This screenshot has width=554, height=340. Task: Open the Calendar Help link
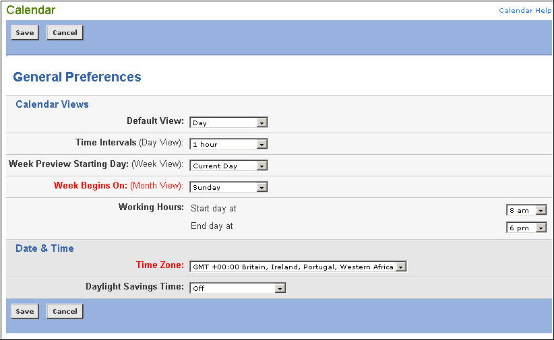[x=524, y=10]
